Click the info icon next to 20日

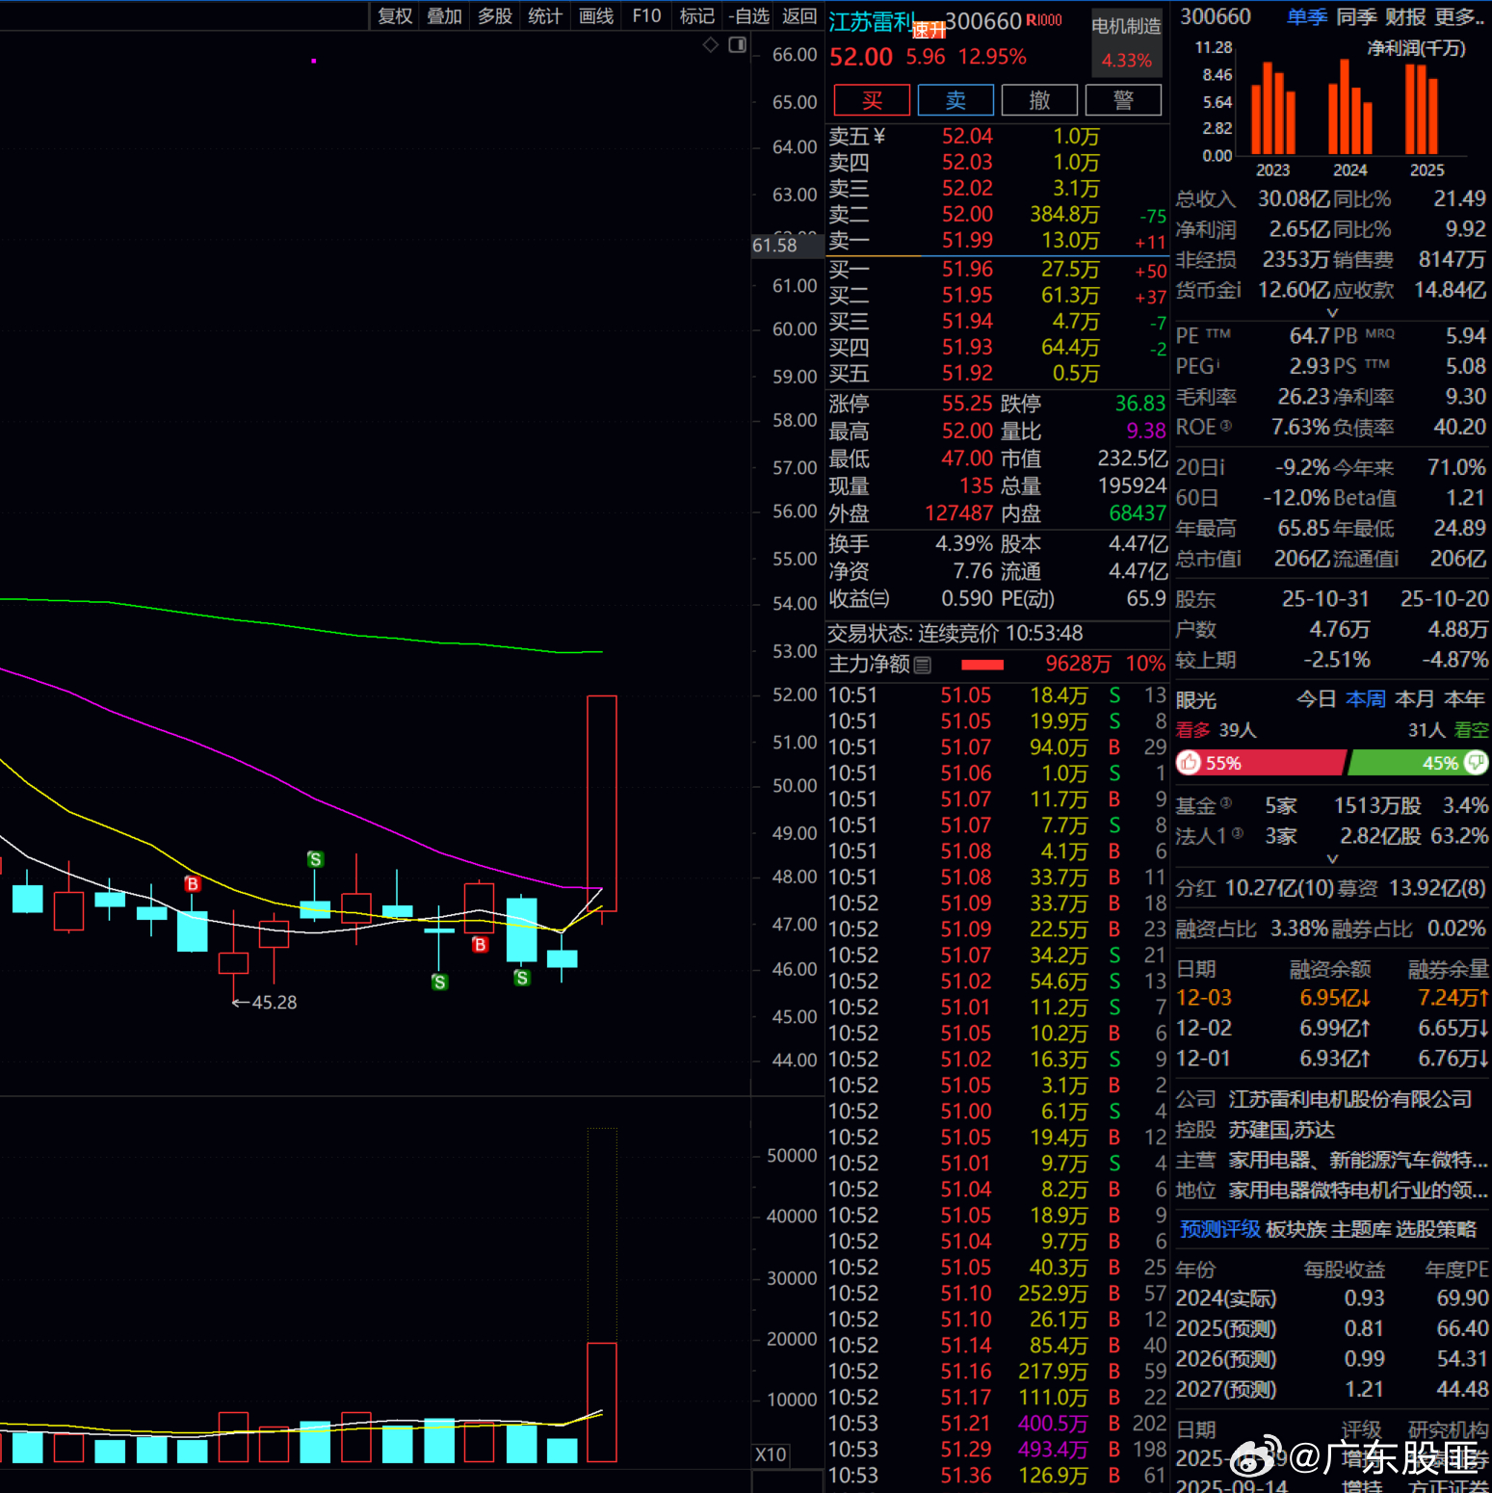point(1221,467)
